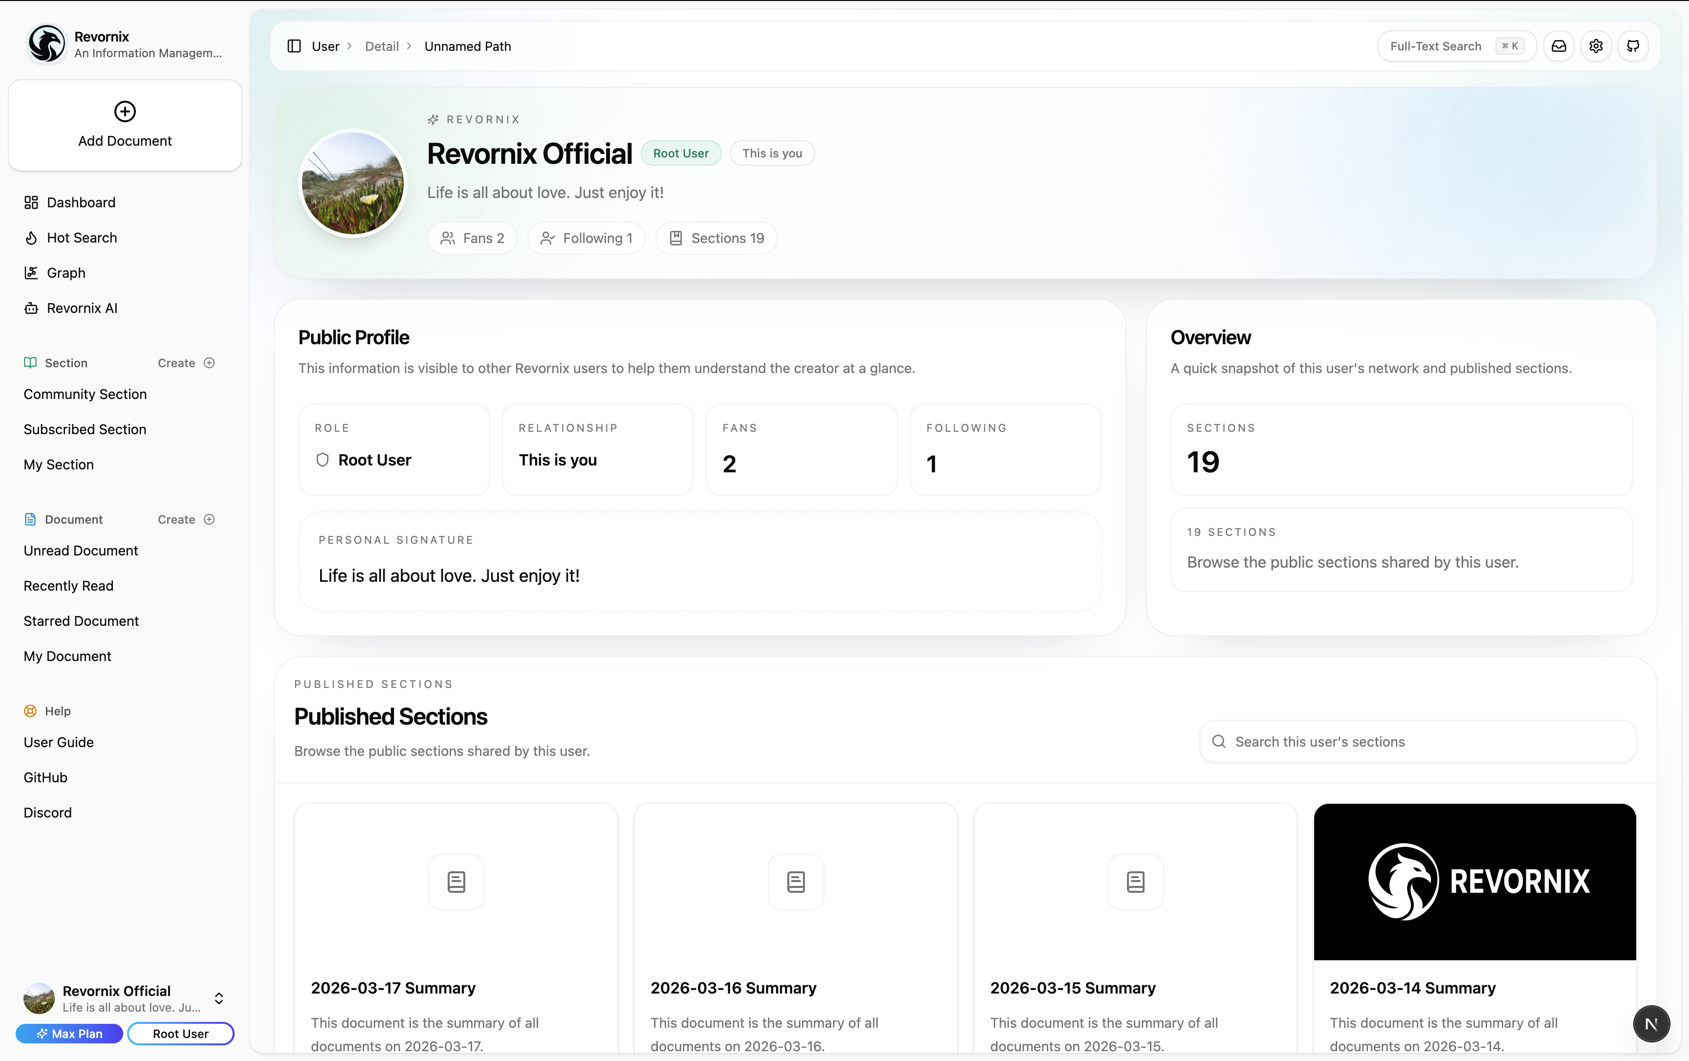Click the Fans 2 button

click(x=472, y=239)
